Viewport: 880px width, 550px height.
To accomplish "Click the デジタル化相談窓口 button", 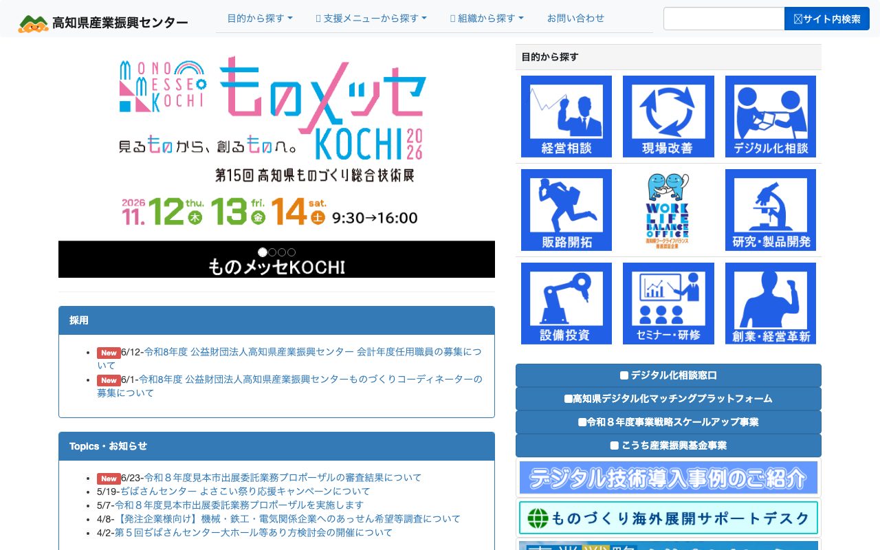I will (668, 375).
